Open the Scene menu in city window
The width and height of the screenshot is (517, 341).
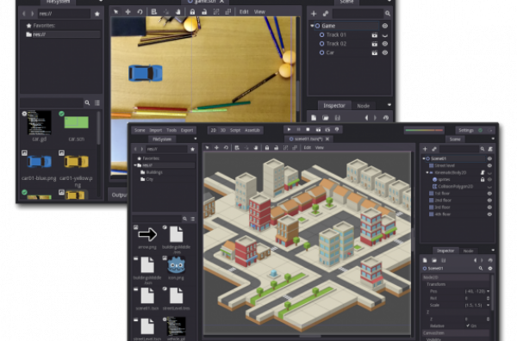point(140,130)
